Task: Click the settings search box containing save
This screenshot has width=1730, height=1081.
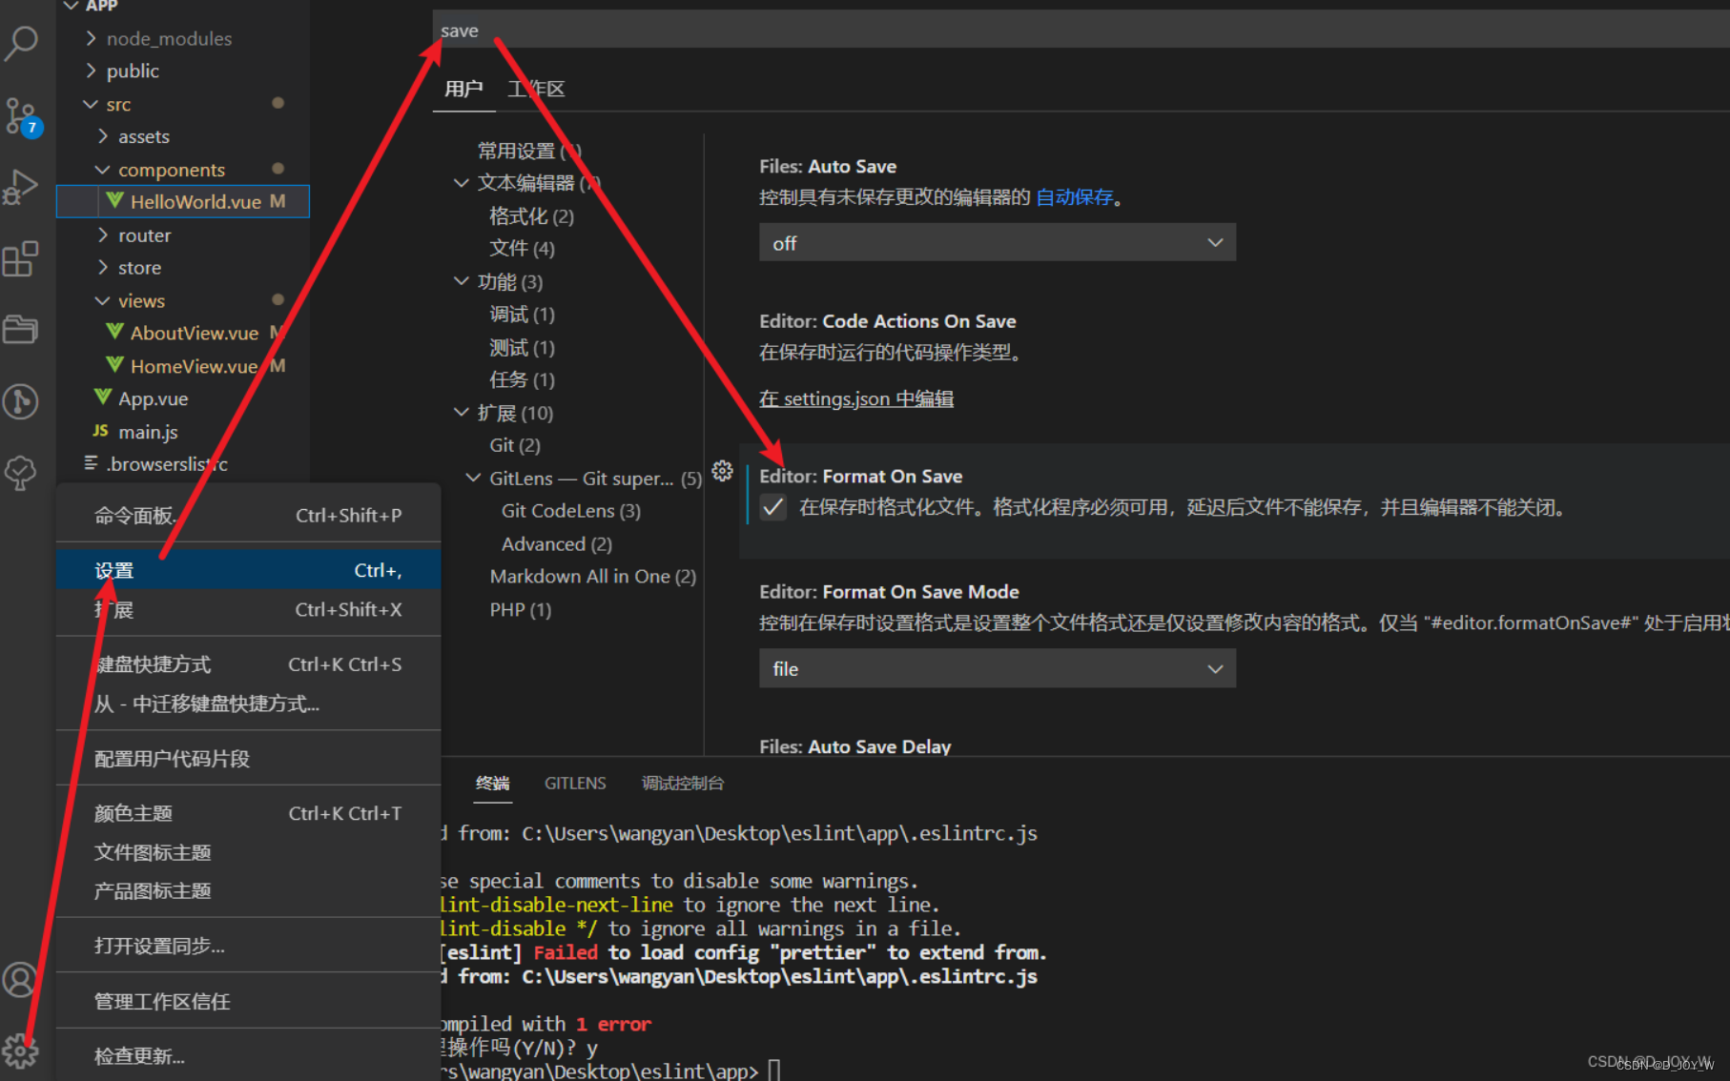Action: 1081,31
